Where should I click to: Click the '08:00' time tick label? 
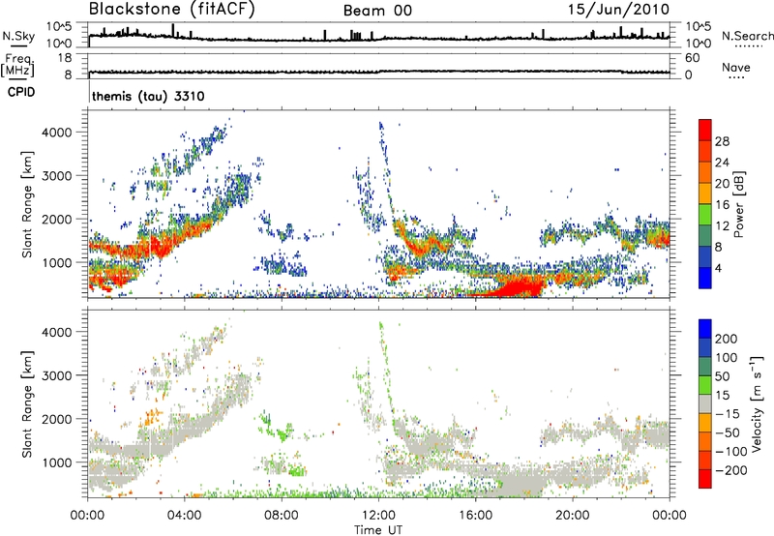pyautogui.click(x=282, y=516)
